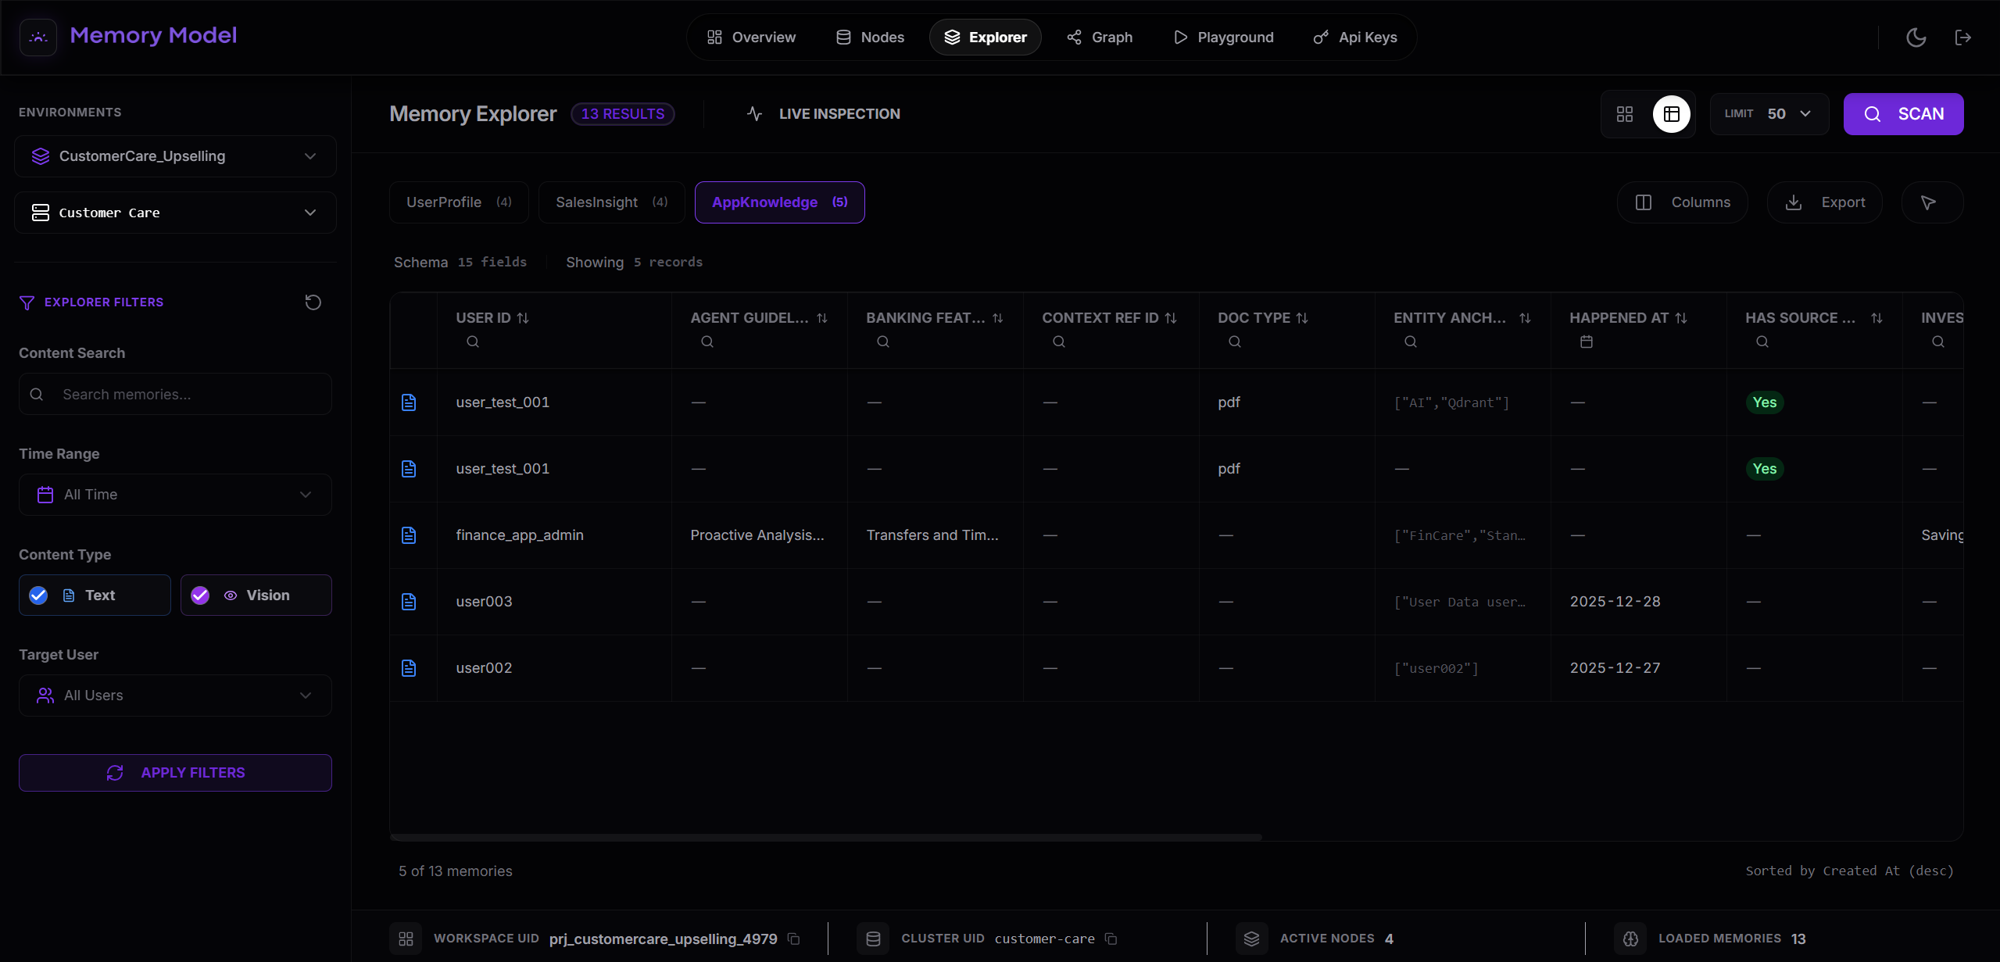Reset the explorer filters with refresh icon

313,302
